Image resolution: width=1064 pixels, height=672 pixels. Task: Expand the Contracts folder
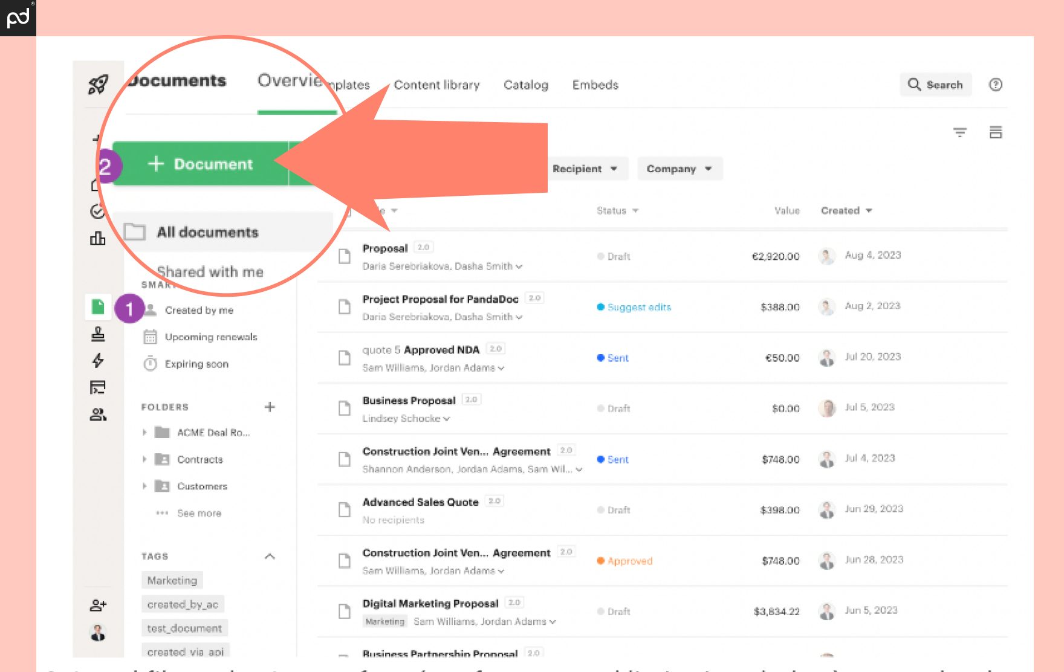point(144,459)
